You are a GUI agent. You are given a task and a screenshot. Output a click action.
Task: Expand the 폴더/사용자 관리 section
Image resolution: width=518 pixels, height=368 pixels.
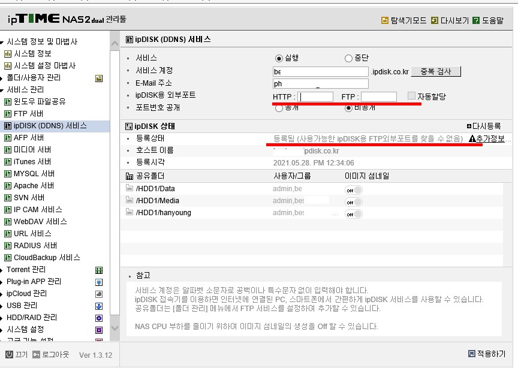[2, 78]
